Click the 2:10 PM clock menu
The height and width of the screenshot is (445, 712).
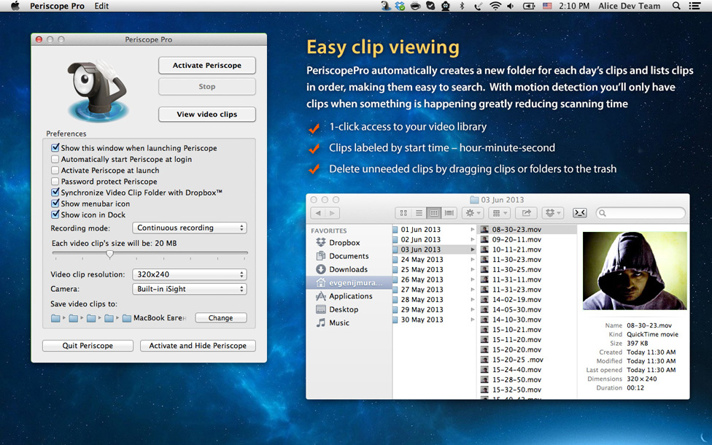click(574, 6)
